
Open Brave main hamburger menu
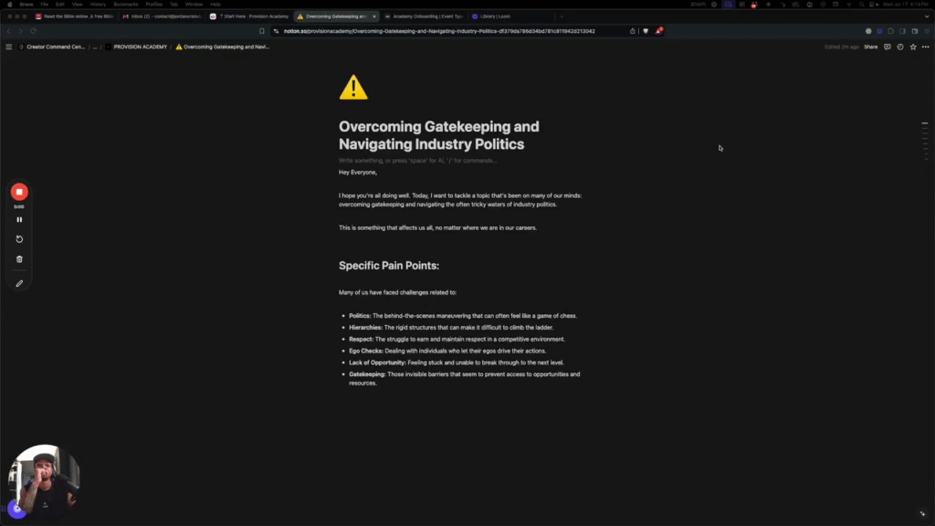tap(927, 31)
